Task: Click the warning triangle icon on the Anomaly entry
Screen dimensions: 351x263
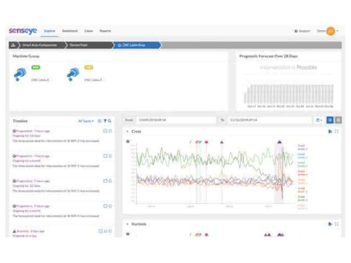Action: pyautogui.click(x=14, y=231)
